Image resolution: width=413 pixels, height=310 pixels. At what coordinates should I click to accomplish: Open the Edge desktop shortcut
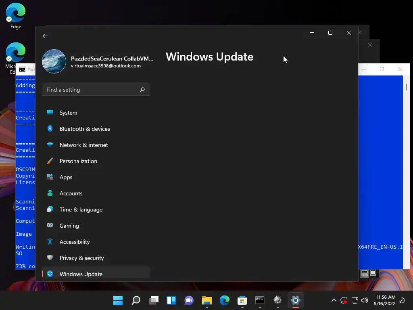(x=16, y=16)
